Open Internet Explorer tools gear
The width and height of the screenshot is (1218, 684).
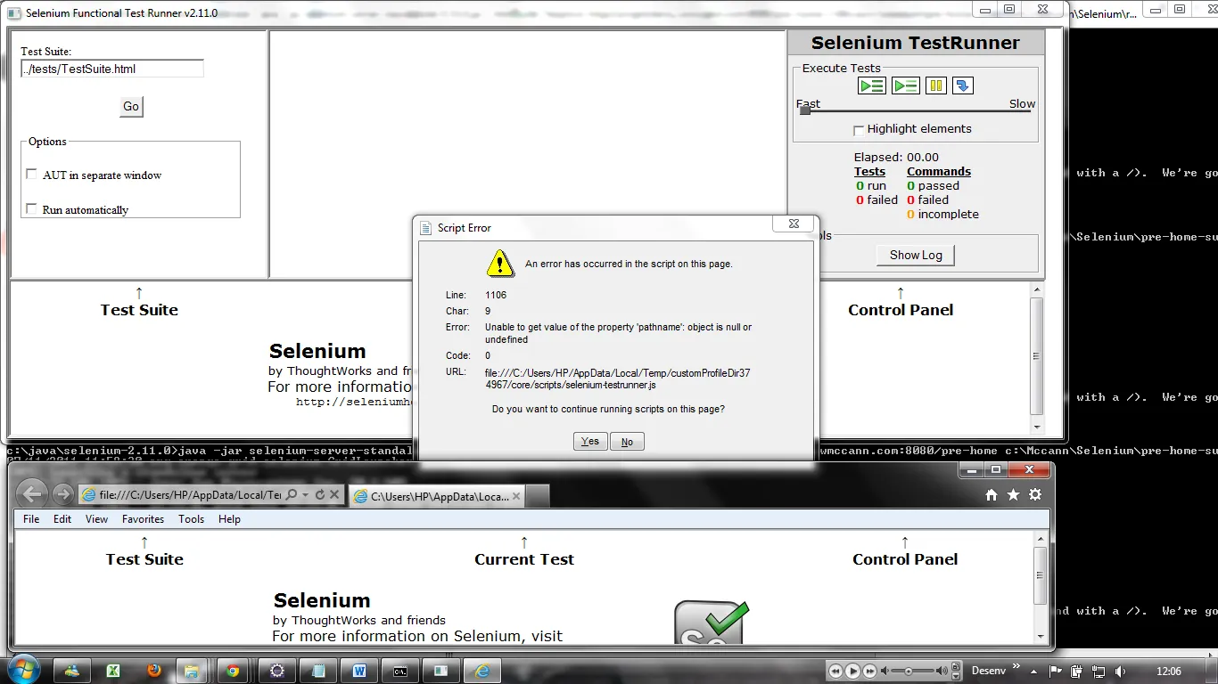point(1035,495)
